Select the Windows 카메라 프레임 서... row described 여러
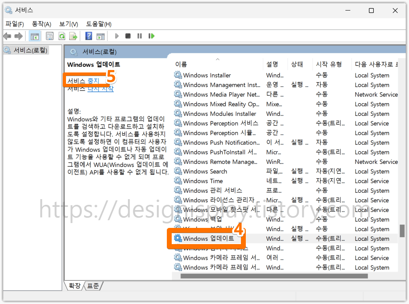The image size is (409, 304). point(285,258)
